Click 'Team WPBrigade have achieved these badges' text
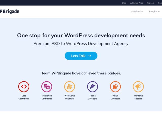 pos(81,73)
